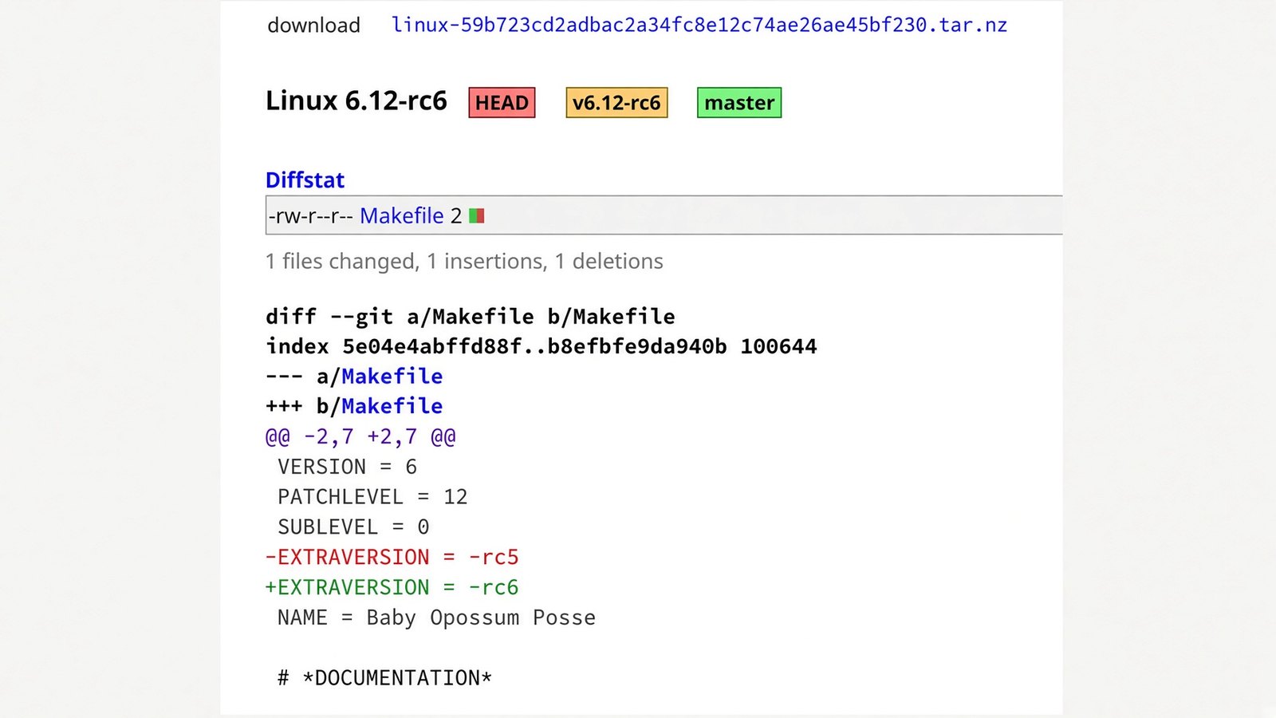Click the 'VERSION = 6' context line
Screen dimensions: 1276x718
click(x=347, y=467)
